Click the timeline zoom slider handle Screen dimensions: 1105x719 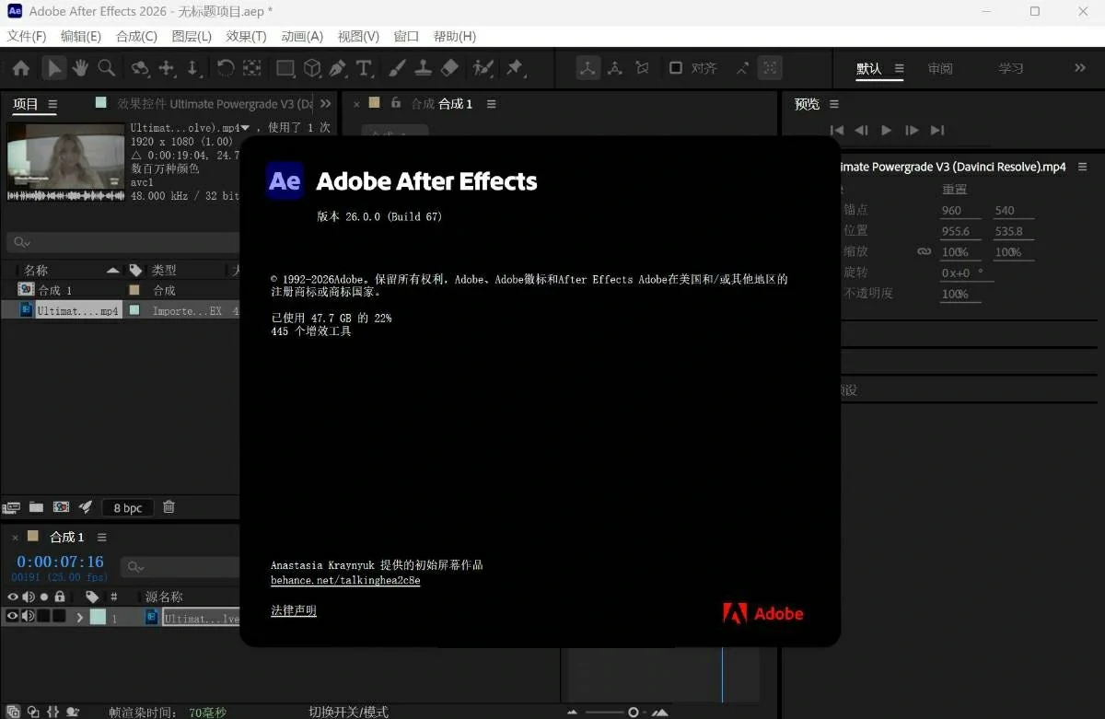click(x=634, y=712)
